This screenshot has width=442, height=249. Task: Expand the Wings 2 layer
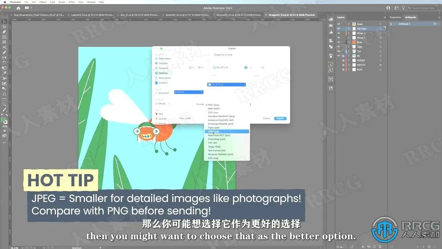[349, 33]
